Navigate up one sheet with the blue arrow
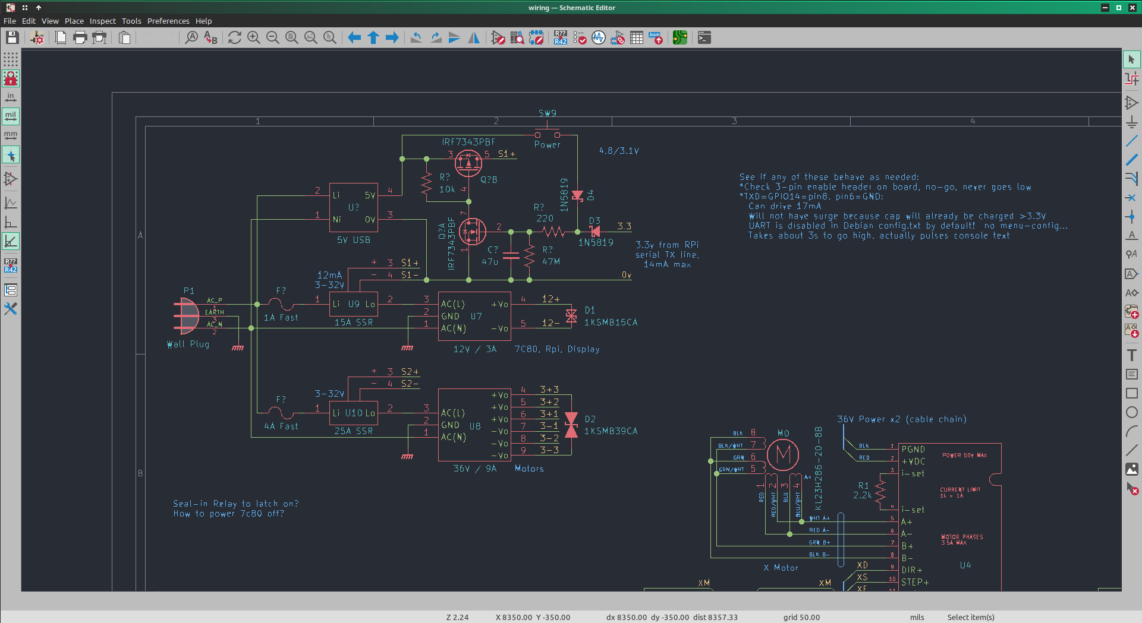Image resolution: width=1142 pixels, height=623 pixels. coord(373,38)
